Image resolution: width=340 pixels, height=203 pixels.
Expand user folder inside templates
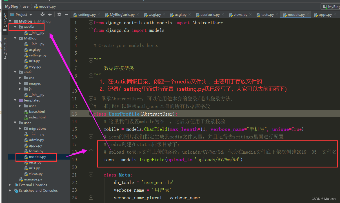(20, 106)
